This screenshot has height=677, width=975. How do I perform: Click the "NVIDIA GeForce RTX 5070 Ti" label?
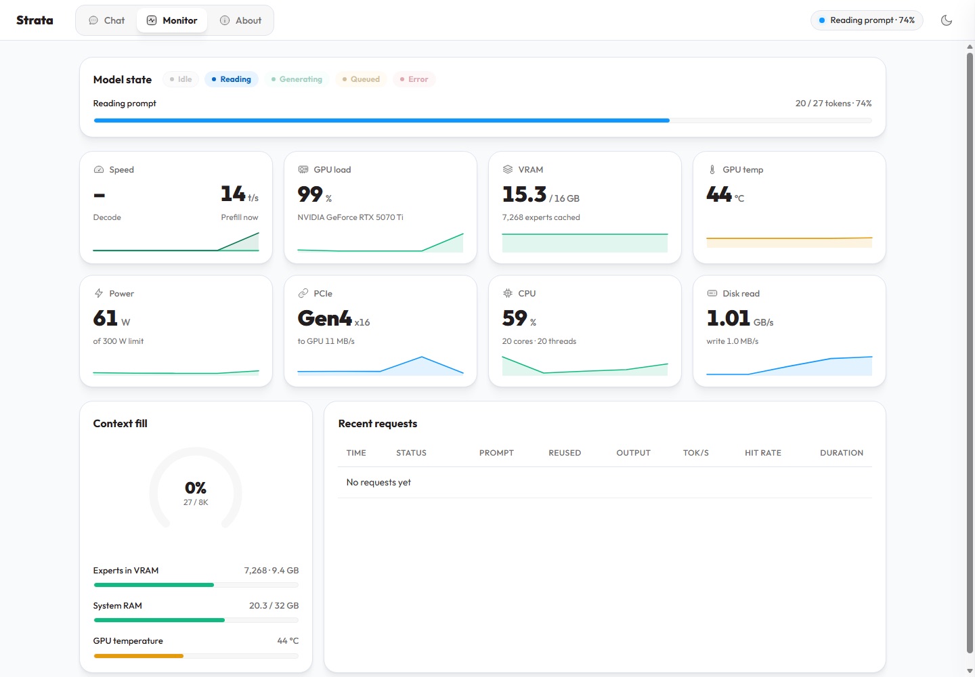[x=350, y=217]
